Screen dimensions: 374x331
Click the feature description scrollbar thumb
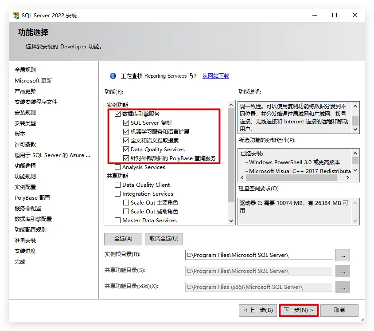coord(355,121)
